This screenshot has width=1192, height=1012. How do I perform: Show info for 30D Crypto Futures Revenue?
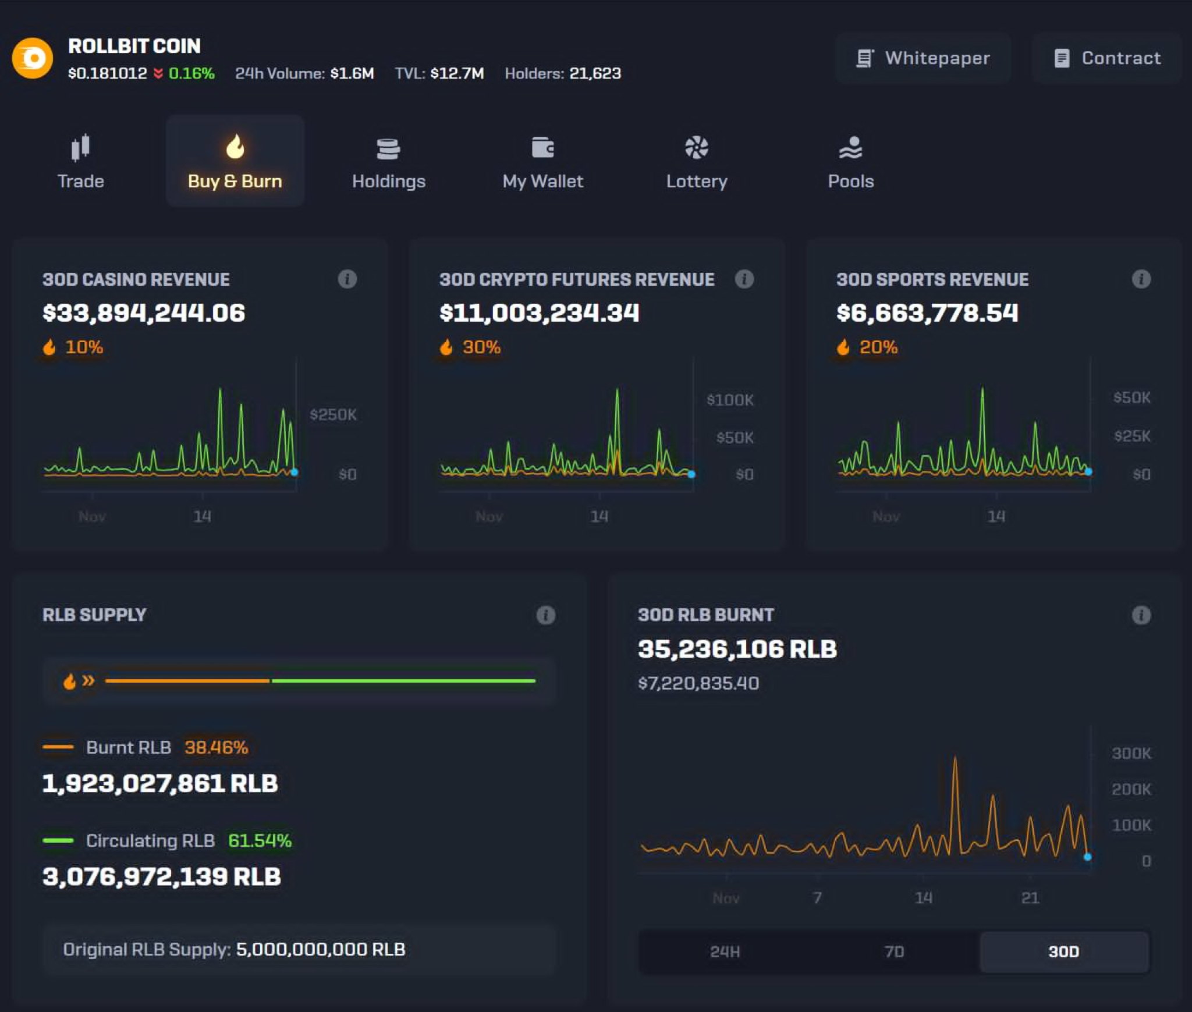(x=744, y=279)
